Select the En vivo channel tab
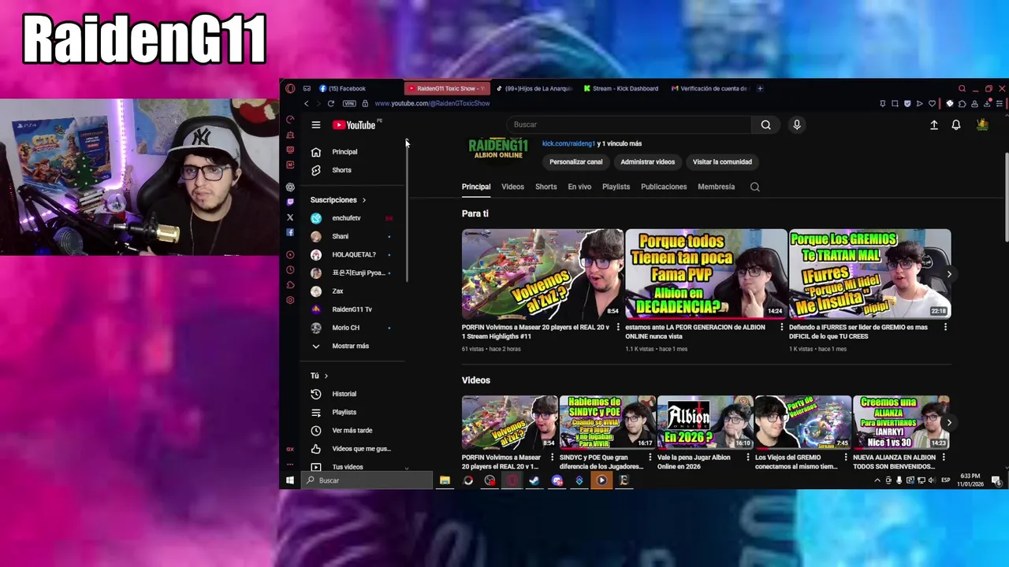This screenshot has width=1009, height=567. pos(579,187)
